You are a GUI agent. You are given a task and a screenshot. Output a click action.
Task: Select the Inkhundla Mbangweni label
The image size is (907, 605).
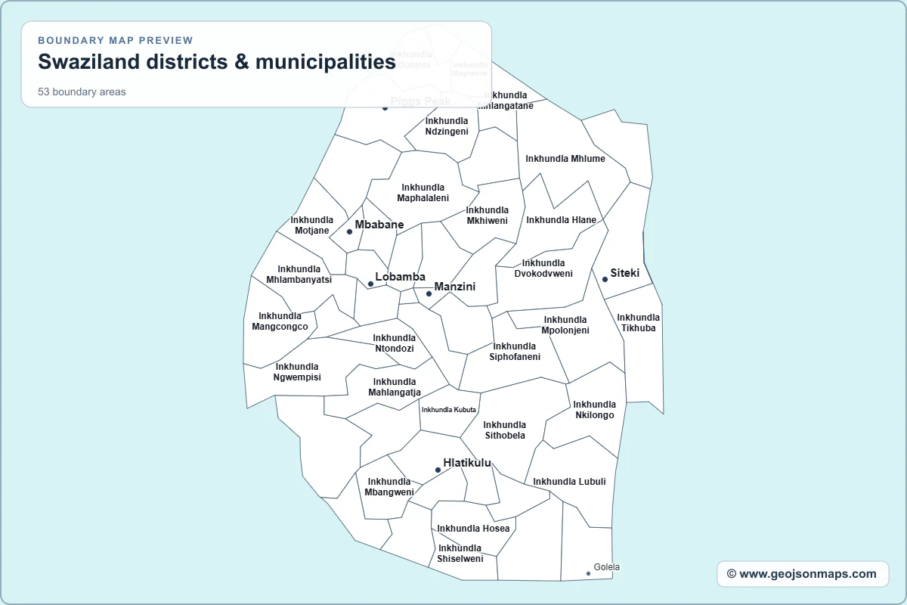pos(389,487)
